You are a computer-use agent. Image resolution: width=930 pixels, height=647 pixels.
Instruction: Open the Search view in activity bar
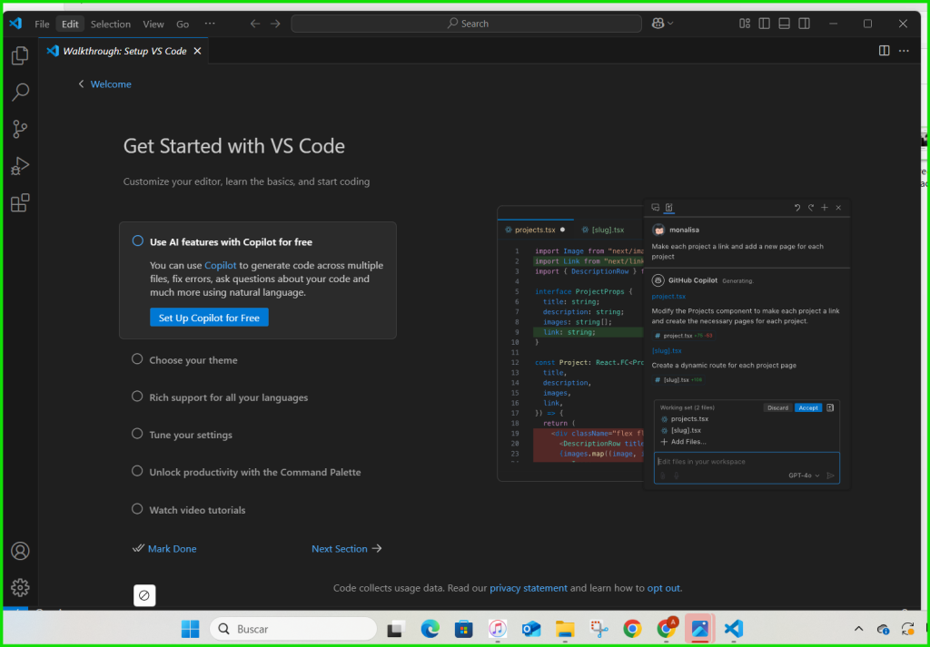click(20, 93)
